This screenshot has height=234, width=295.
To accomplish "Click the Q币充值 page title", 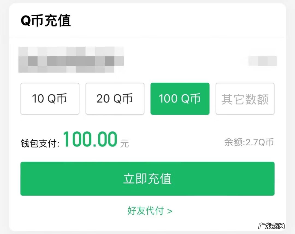I will tap(46, 21).
